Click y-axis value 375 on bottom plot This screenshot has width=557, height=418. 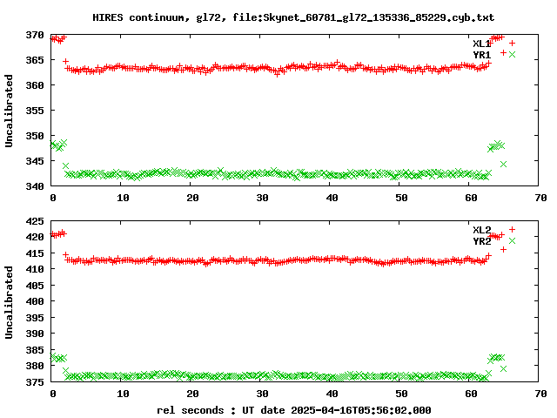(x=35, y=382)
